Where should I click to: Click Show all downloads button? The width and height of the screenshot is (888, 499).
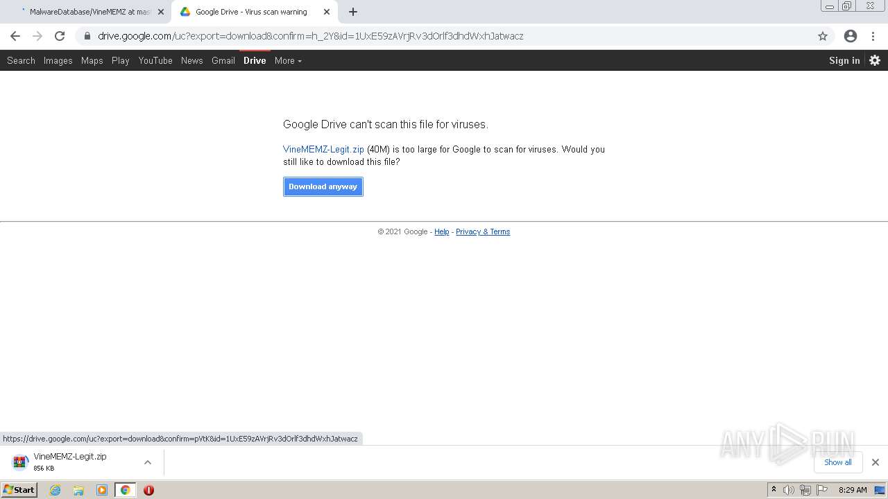click(x=837, y=462)
